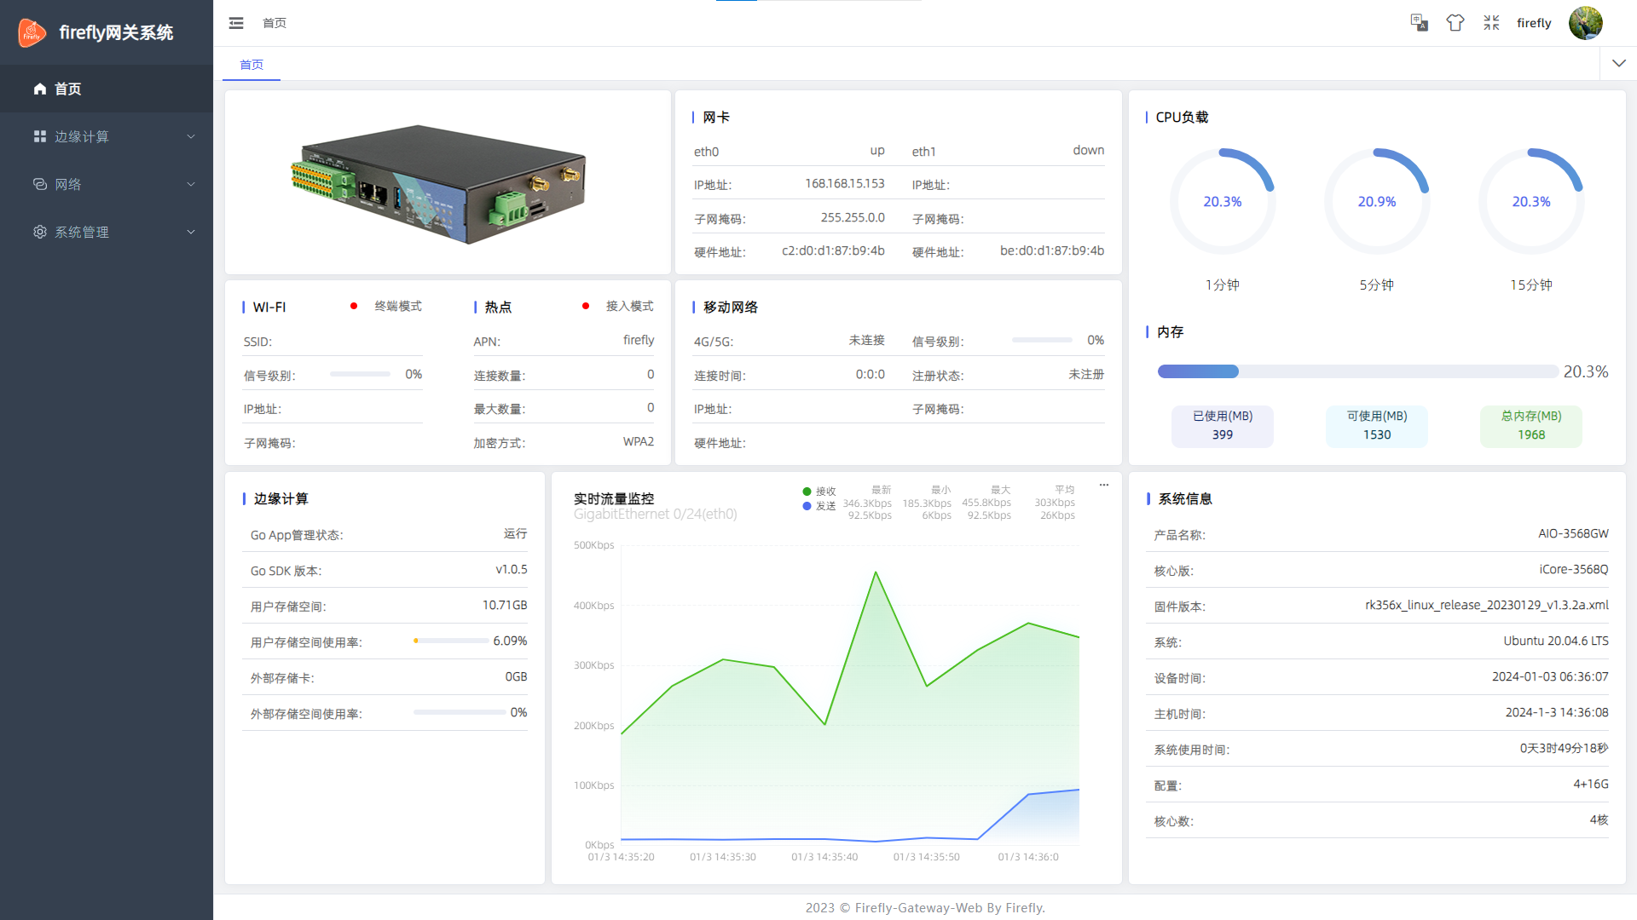Click the 终端模式 WI-FI mode label
The width and height of the screenshot is (1637, 920).
coord(398,306)
